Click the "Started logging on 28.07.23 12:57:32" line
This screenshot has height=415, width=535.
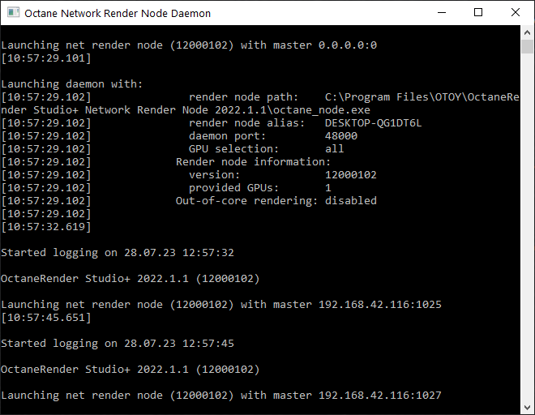[118, 253]
